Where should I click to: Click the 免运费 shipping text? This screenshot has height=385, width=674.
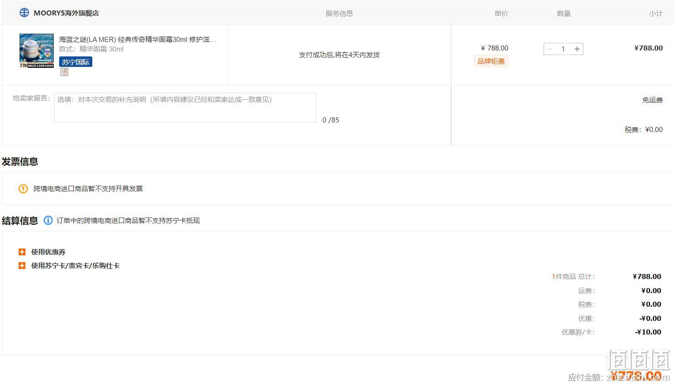coord(652,100)
